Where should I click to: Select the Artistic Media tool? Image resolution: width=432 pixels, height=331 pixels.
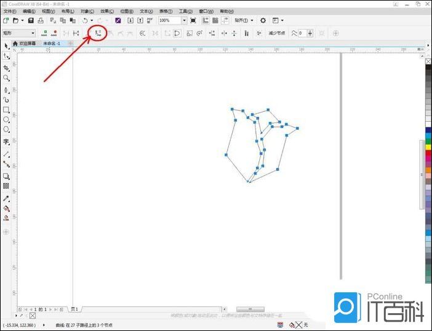tap(6, 100)
